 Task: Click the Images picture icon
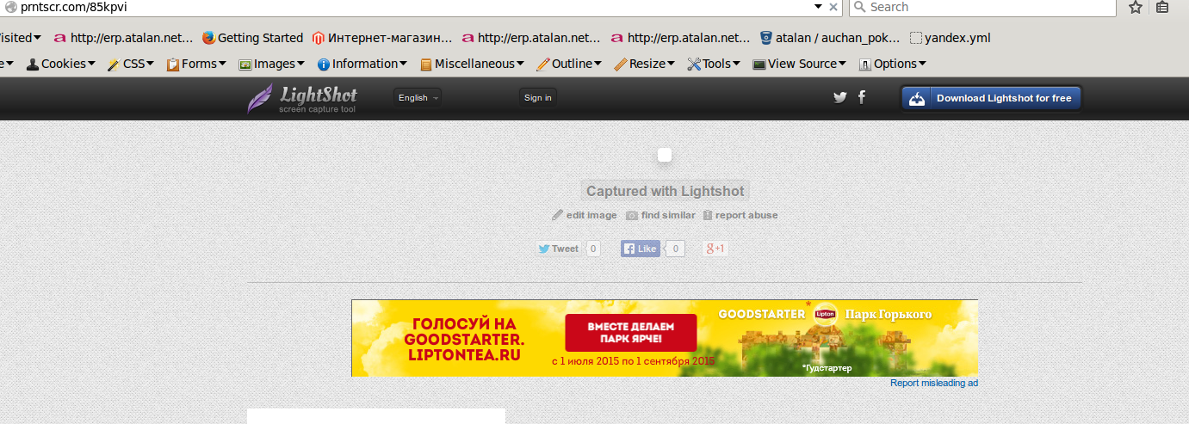coord(245,64)
